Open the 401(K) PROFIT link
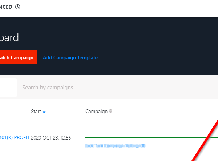The height and width of the screenshot is (161, 218). pyautogui.click(x=15, y=138)
